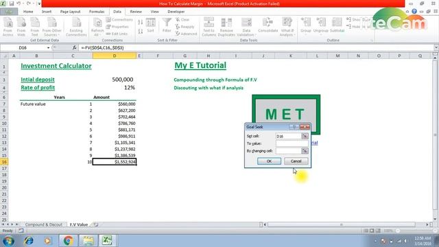
Task: Open Internet Explorer from taskbar
Action: click(29, 241)
